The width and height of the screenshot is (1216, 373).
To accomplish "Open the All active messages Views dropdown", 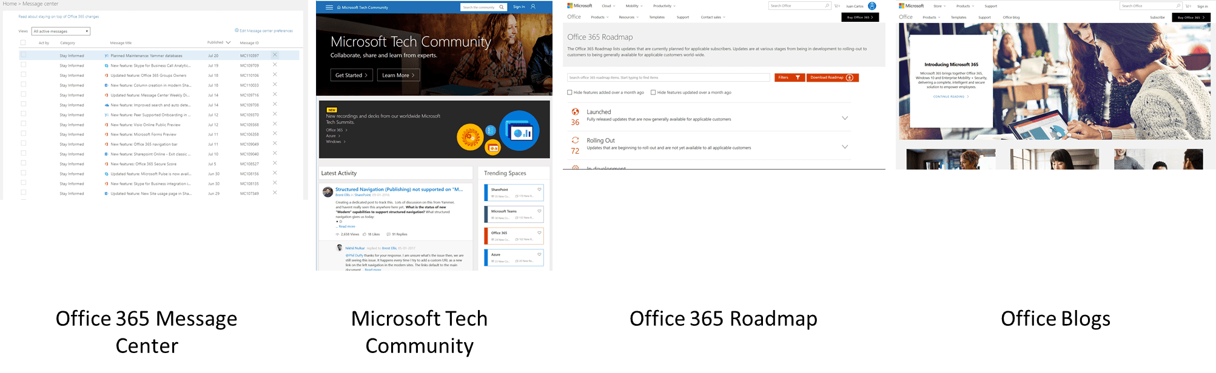I will point(61,31).
